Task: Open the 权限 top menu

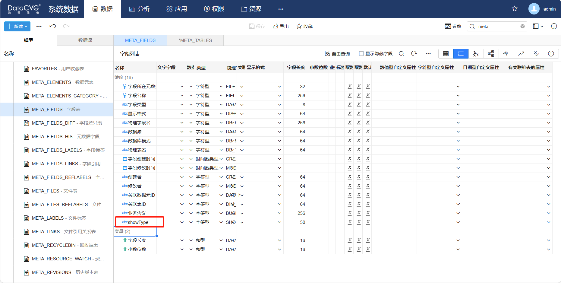Action: [214, 9]
